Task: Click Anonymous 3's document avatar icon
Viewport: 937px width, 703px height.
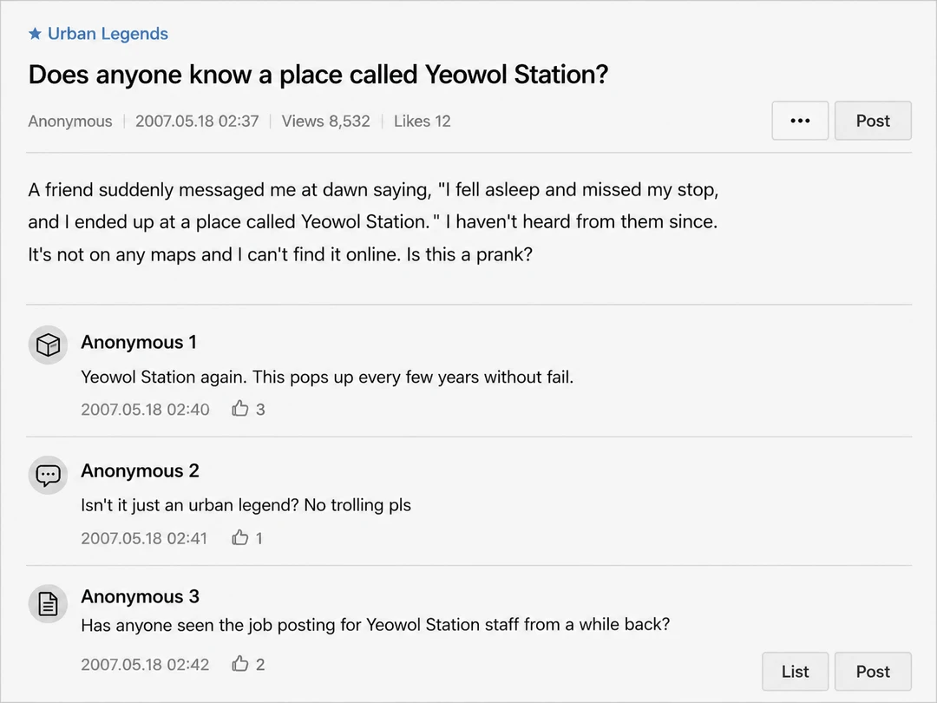Action: [x=48, y=604]
